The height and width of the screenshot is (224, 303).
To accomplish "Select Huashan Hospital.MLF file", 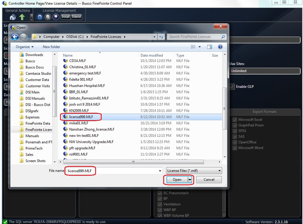I will point(87,86).
